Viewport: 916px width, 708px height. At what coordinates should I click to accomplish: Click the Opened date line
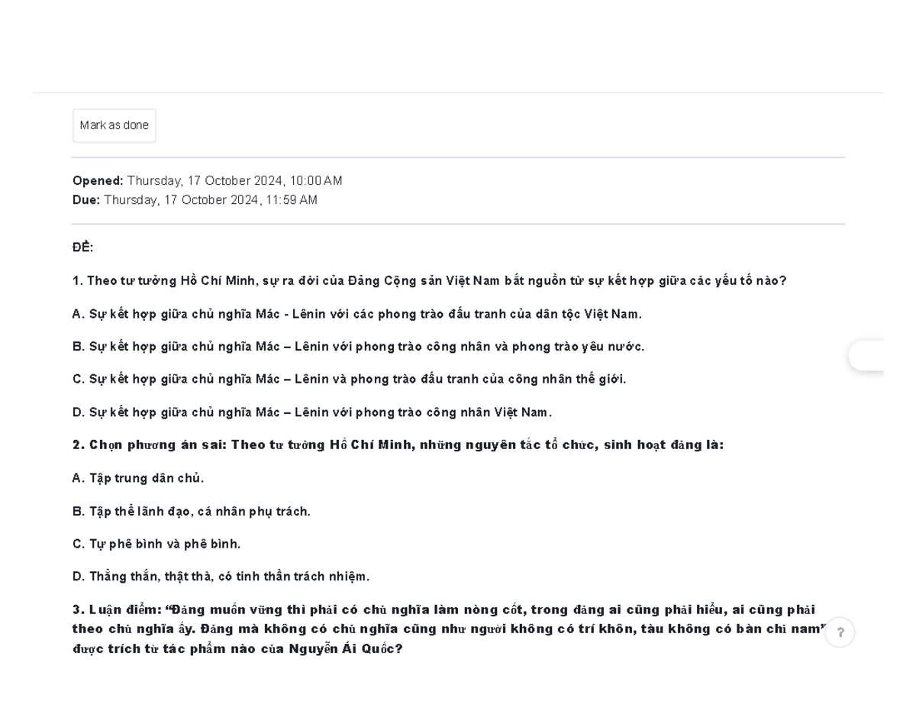(208, 181)
